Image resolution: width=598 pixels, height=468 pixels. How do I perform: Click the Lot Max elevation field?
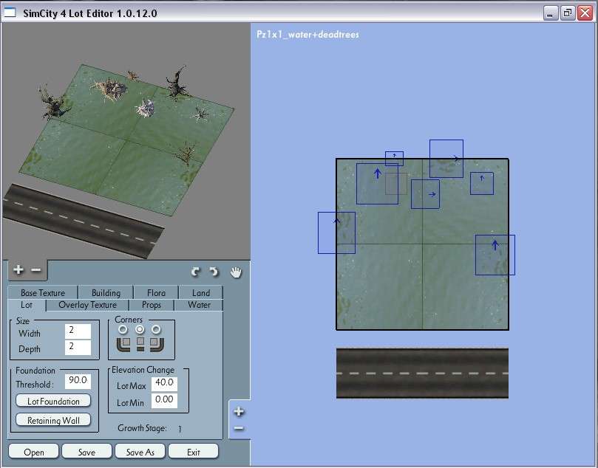tap(164, 384)
